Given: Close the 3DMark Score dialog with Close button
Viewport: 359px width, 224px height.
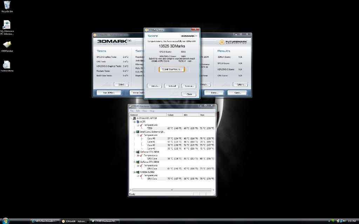Looking at the screenshot, I should (x=189, y=94).
